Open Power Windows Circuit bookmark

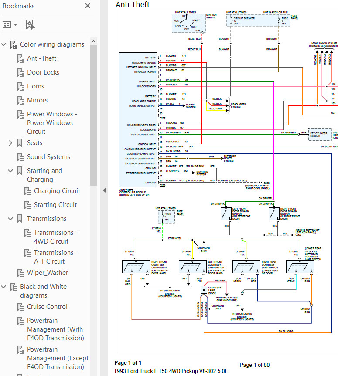[x=52, y=122]
